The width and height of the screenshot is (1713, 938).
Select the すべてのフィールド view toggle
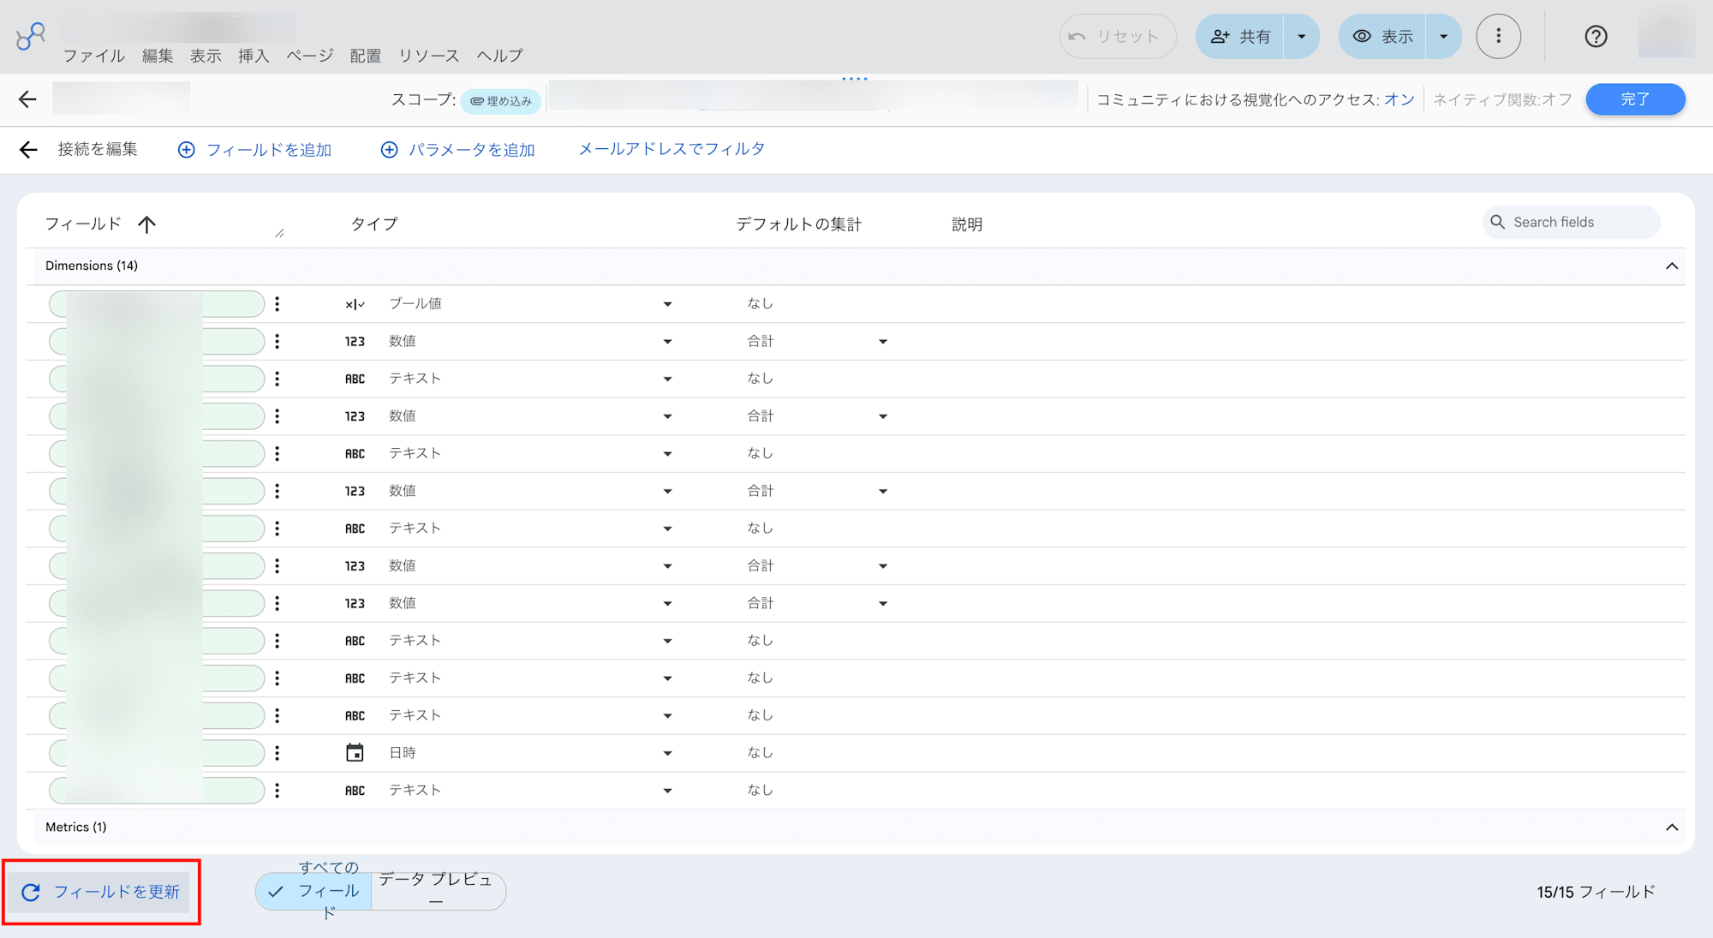click(313, 892)
